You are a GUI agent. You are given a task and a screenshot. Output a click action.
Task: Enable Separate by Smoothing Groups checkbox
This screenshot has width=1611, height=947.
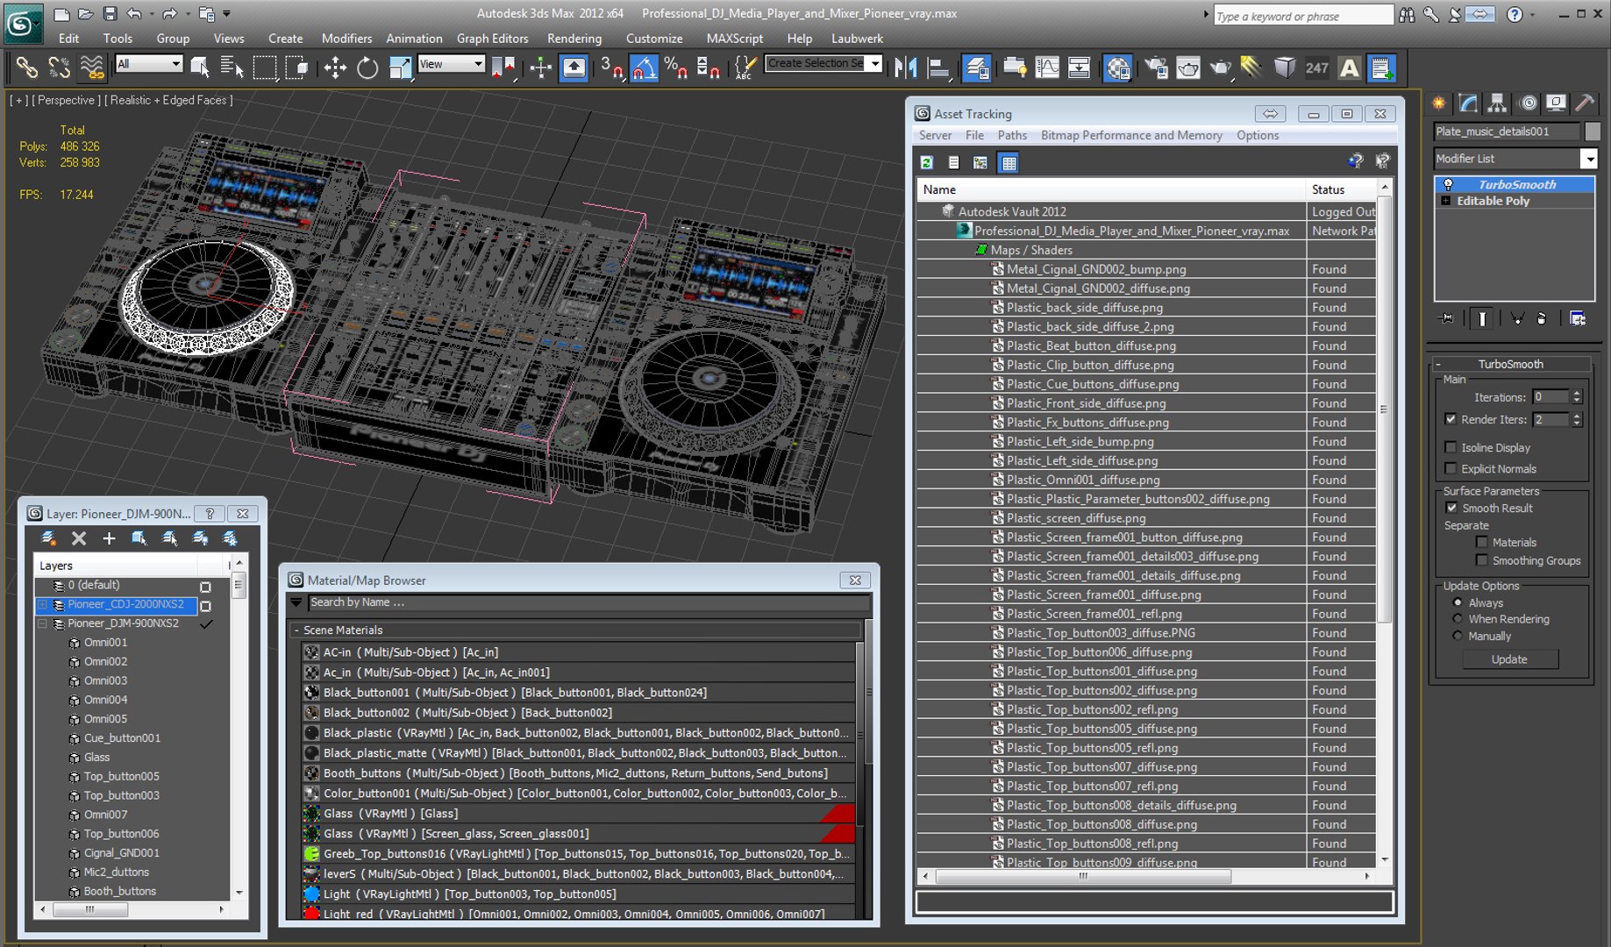1482,560
